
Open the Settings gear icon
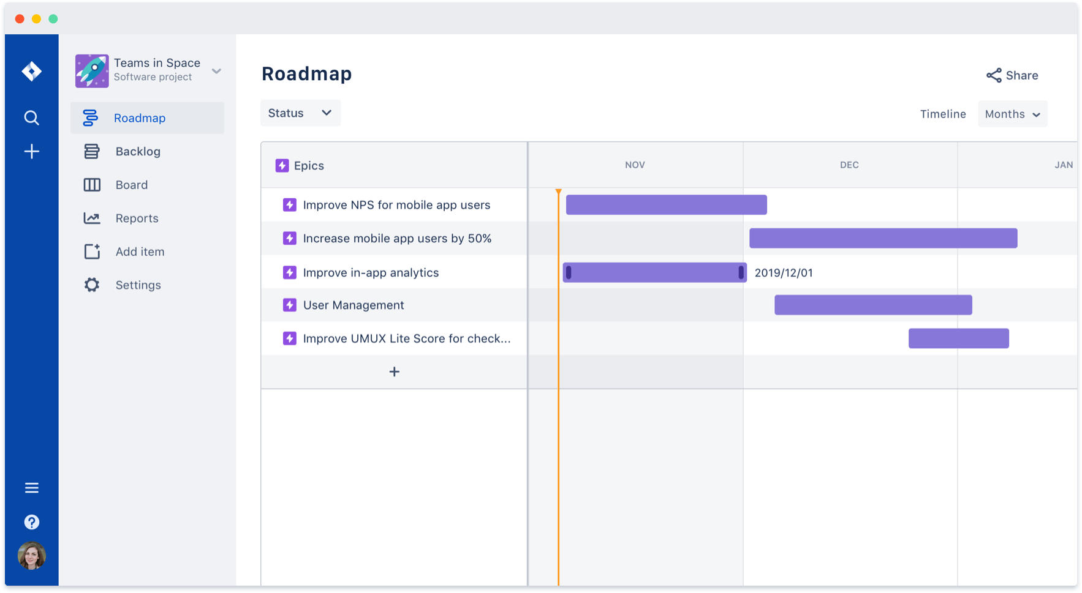91,285
